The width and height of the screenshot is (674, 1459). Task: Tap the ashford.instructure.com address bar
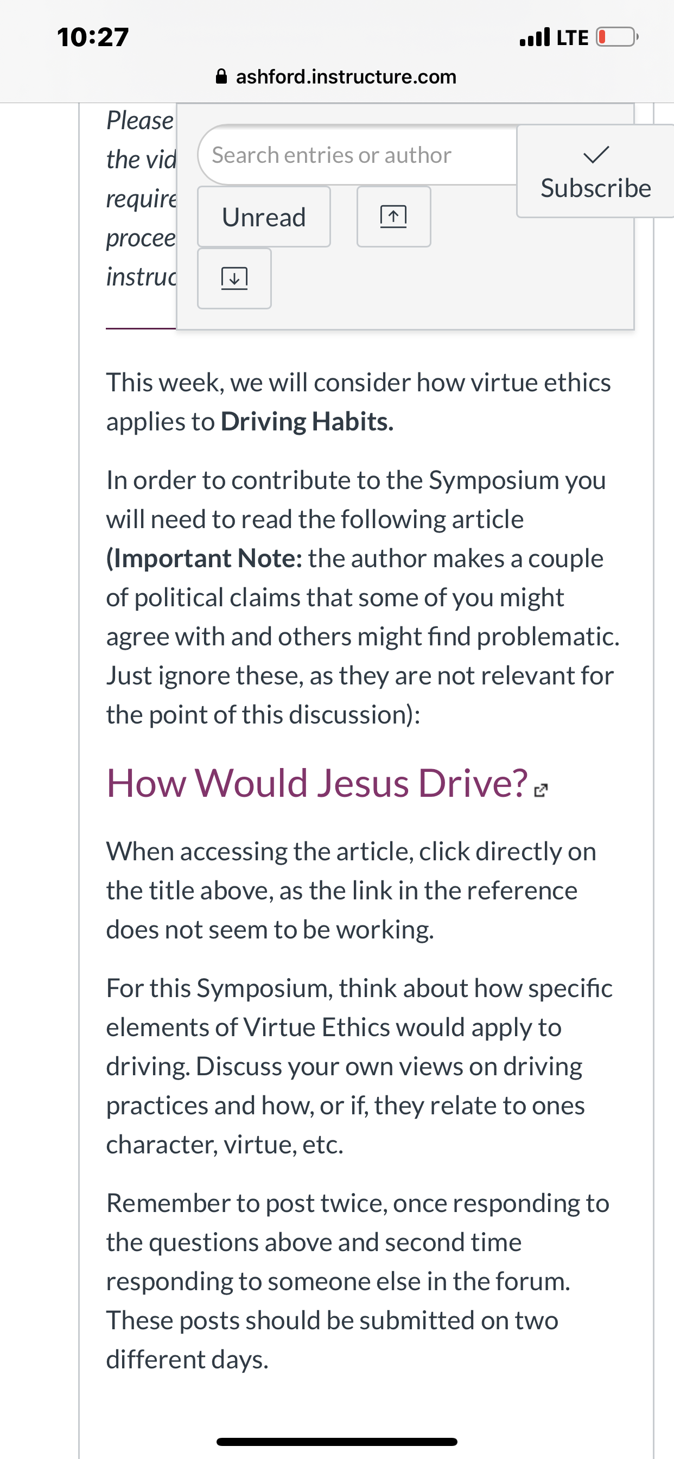336,77
